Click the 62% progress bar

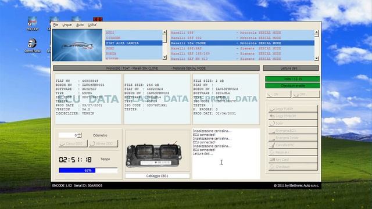pos(88,170)
